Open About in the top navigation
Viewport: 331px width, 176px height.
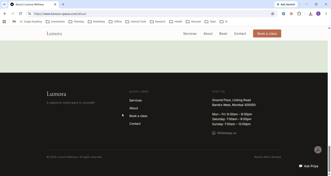(208, 33)
